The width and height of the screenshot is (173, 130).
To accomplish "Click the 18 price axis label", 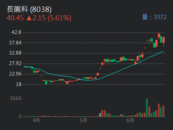I will click(x=19, y=84).
